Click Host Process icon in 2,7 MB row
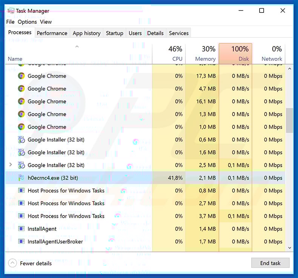 pyautogui.click(x=21, y=203)
